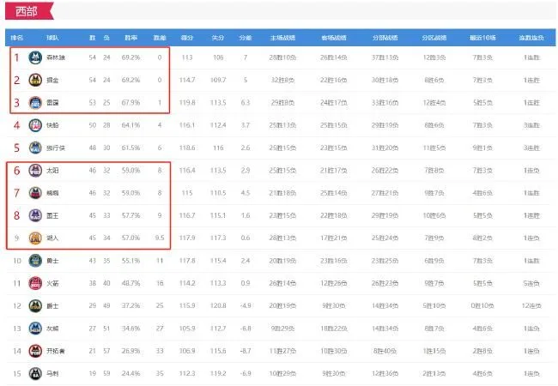Click the 57.7% win rate for 国王
Image resolution: width=558 pixels, height=386 pixels.
pyautogui.click(x=131, y=215)
